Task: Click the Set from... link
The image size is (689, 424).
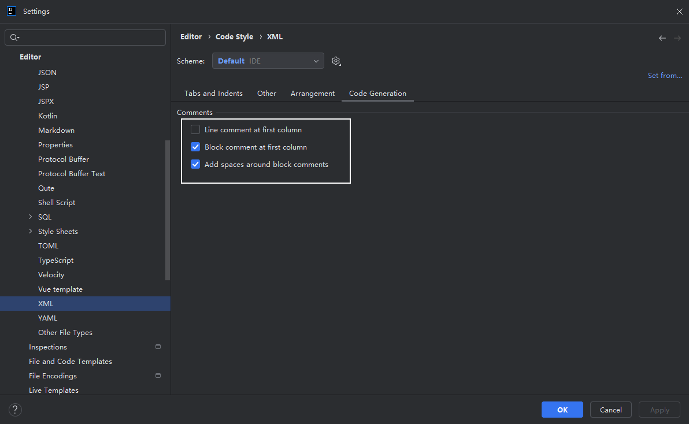Action: click(665, 76)
